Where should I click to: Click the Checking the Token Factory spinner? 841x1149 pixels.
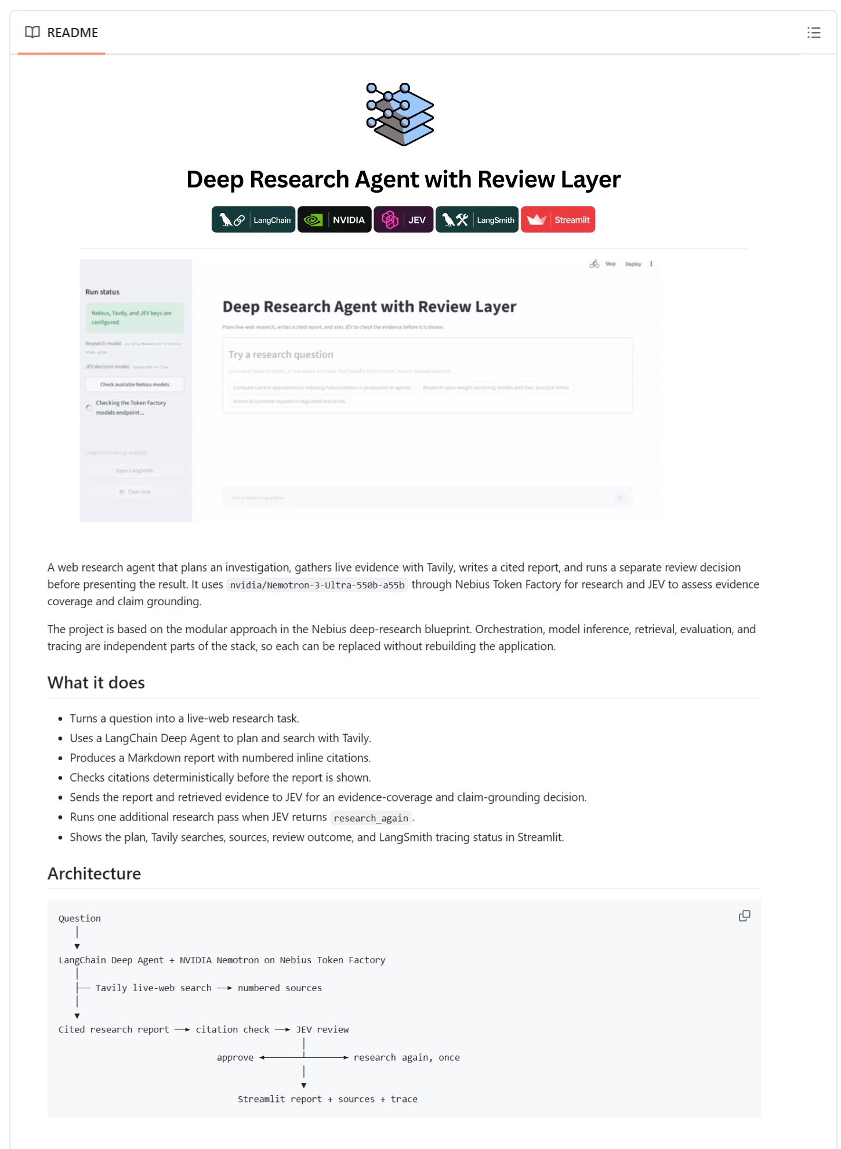[89, 407]
